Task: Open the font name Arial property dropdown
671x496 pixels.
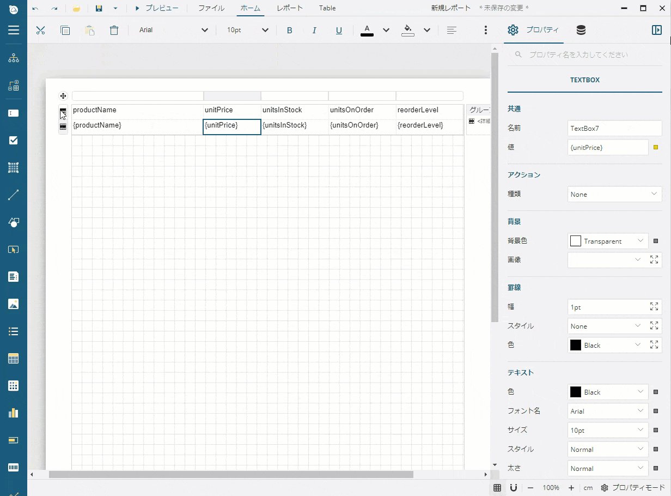Action: 608,411
